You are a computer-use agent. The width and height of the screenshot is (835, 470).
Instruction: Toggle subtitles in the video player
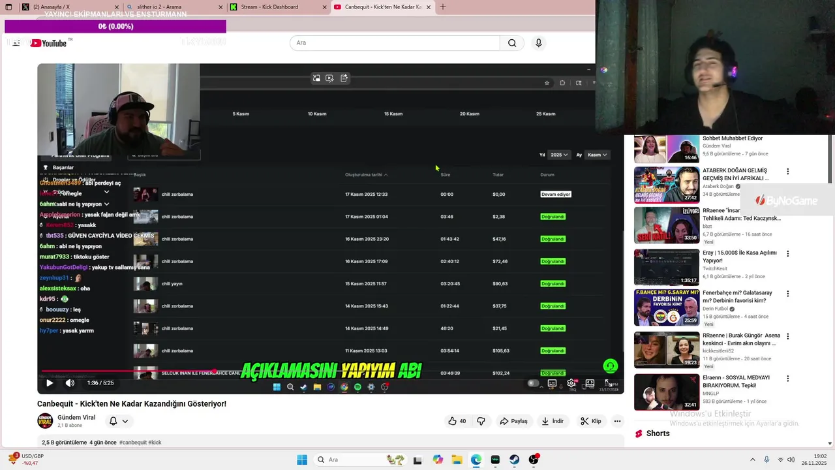pyautogui.click(x=552, y=383)
